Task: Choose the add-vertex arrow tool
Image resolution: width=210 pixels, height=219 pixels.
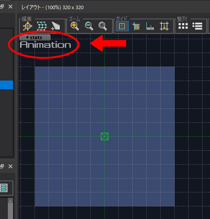Action: [55, 26]
